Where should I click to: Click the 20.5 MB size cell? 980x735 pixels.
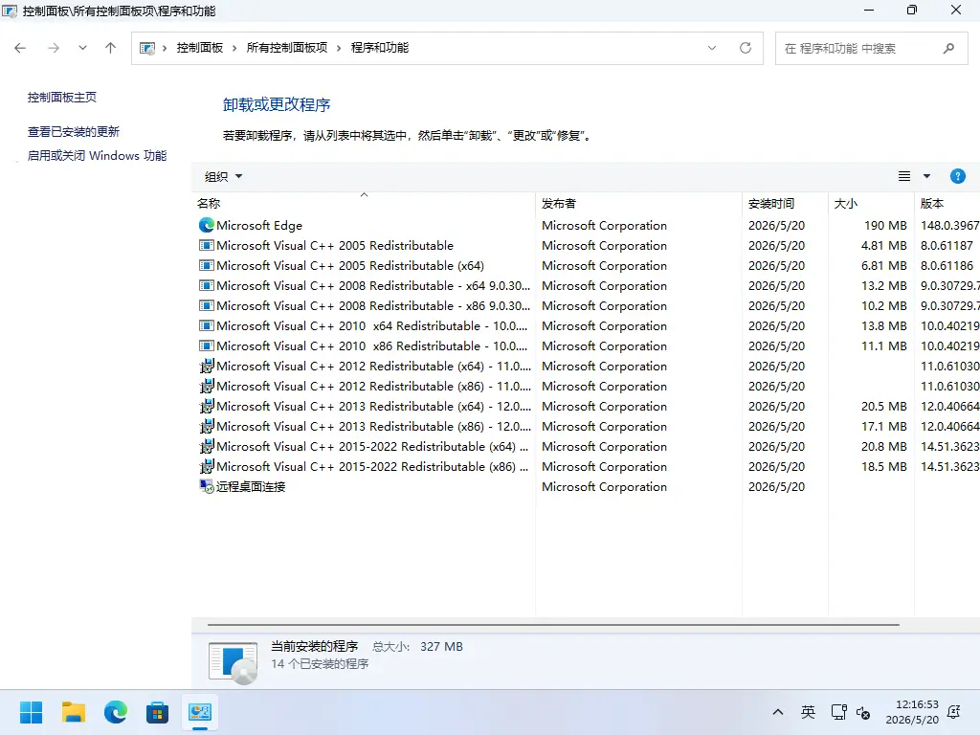coord(883,406)
